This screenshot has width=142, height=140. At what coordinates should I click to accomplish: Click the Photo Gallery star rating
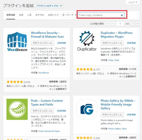click(x=84, y=138)
